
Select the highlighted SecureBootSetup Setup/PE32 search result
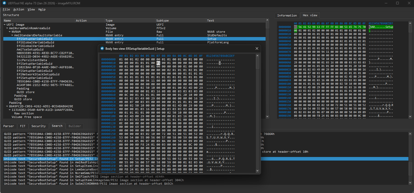point(51,159)
